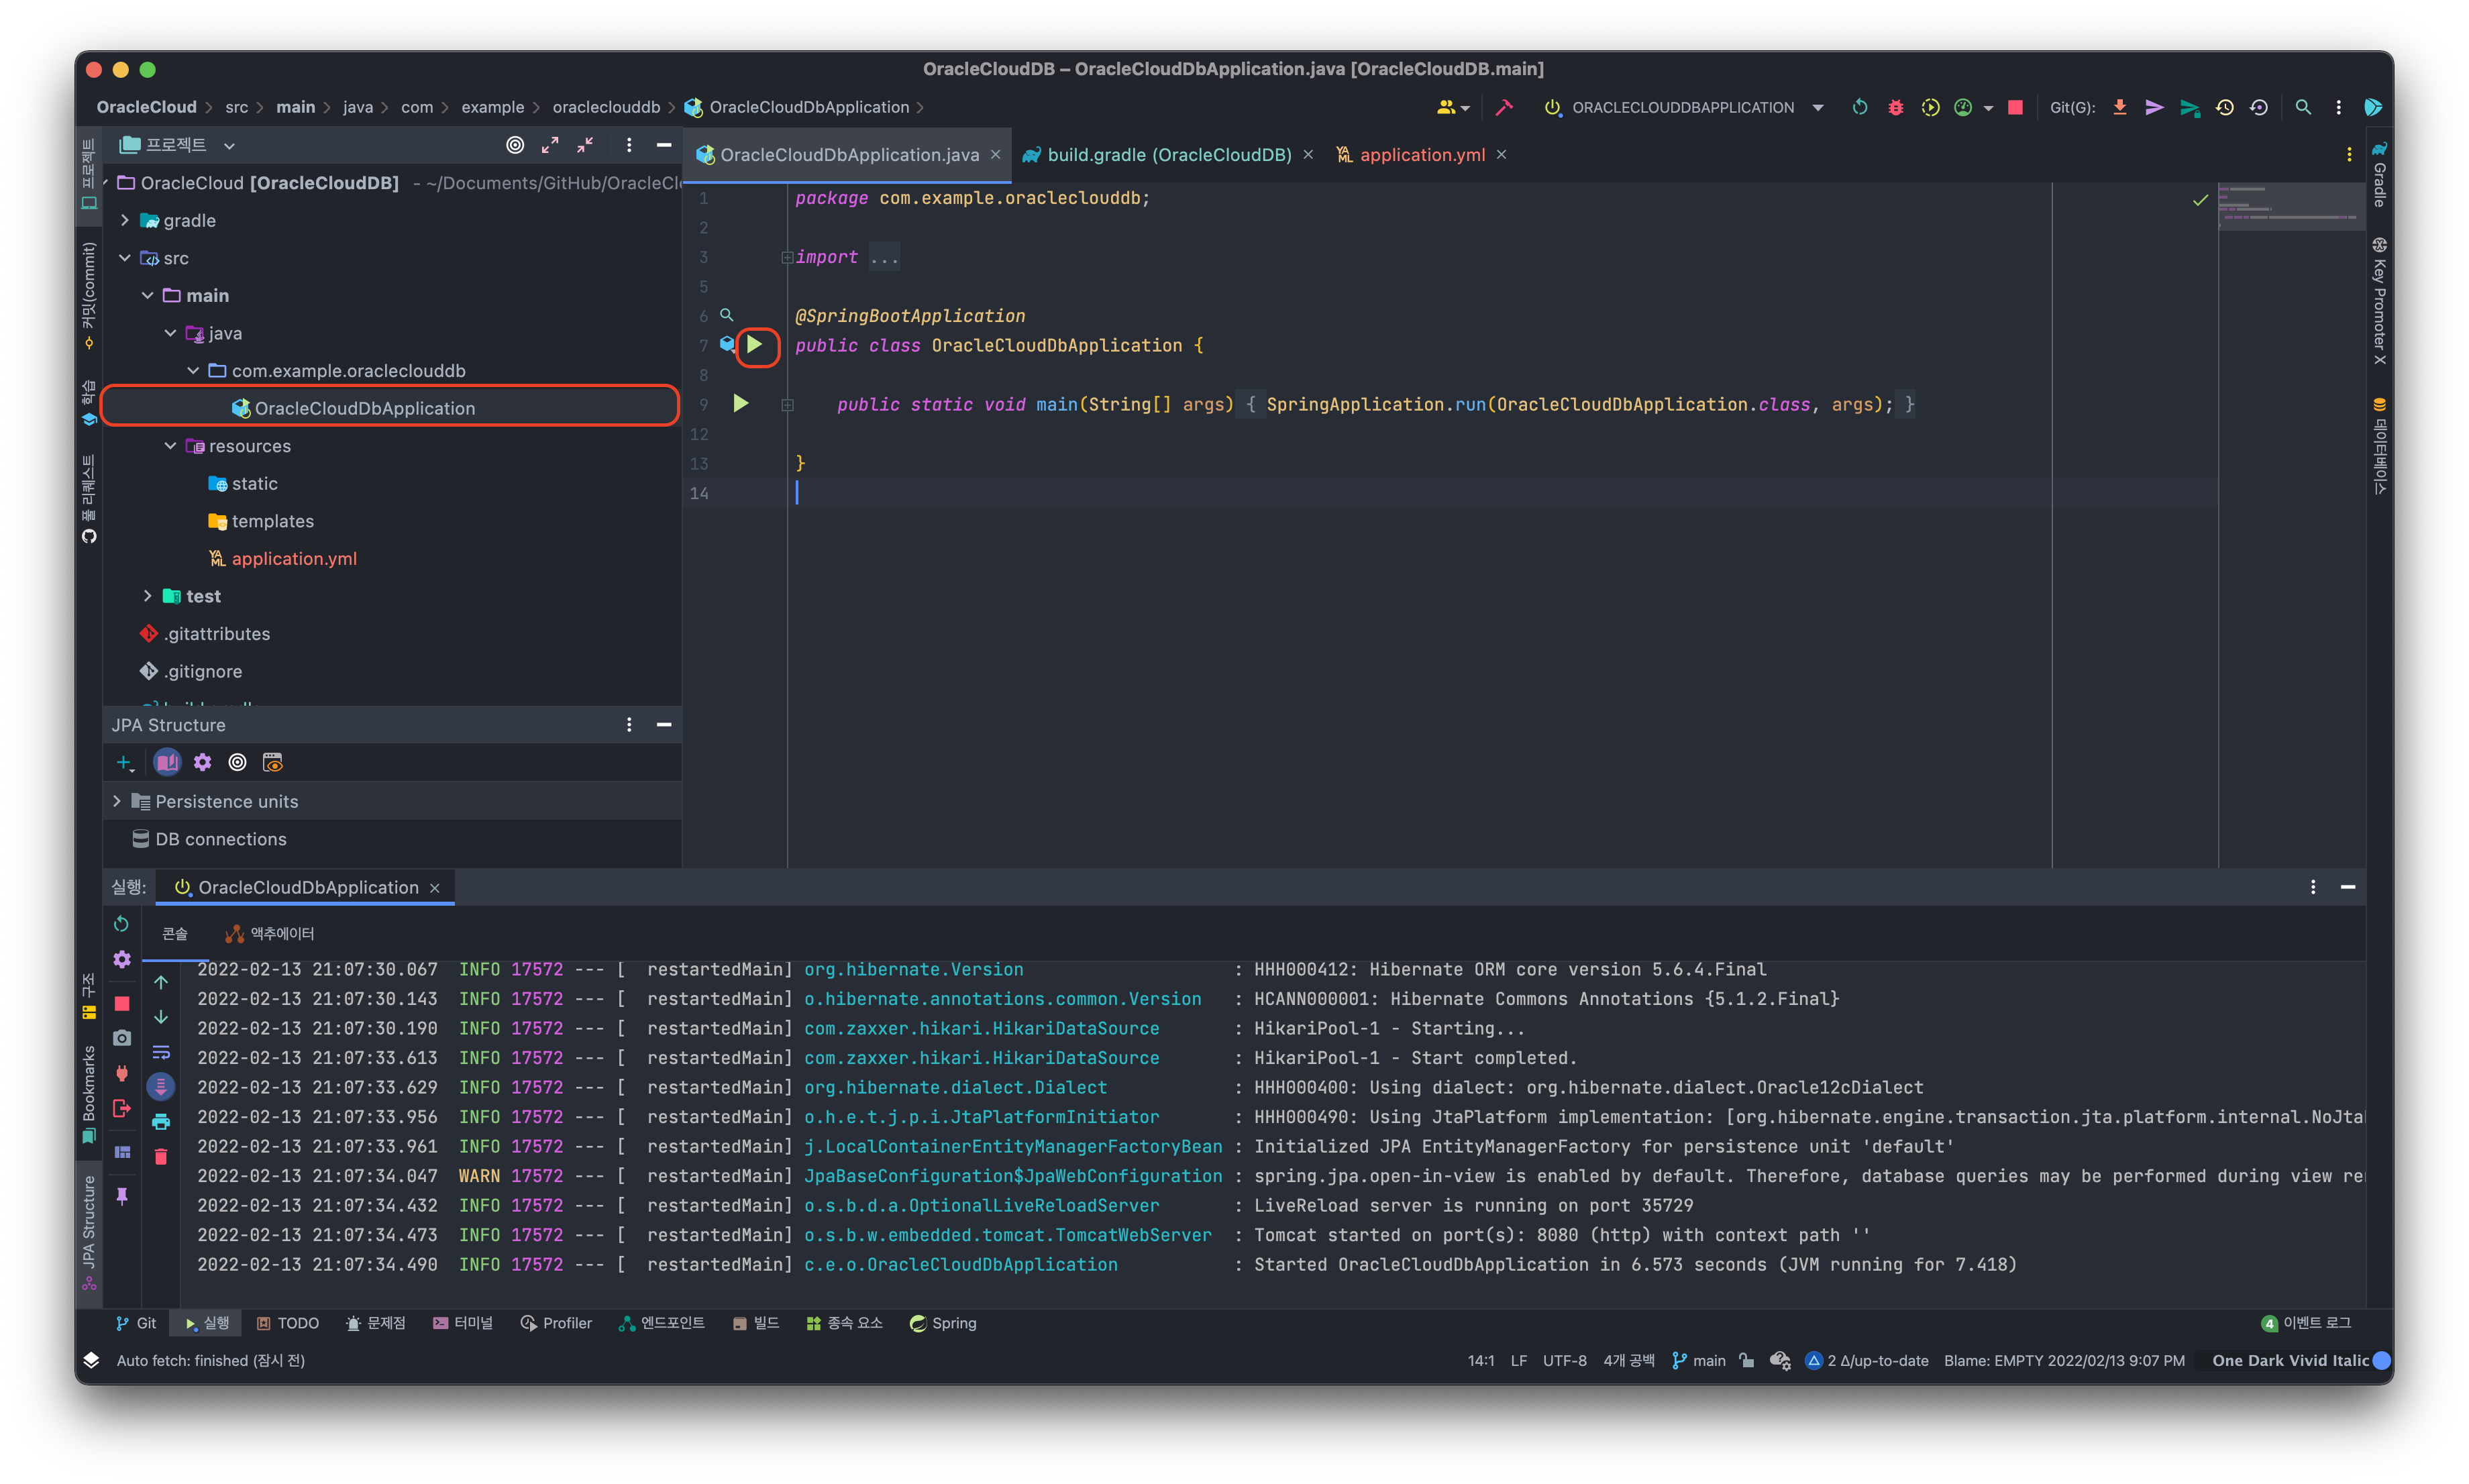The width and height of the screenshot is (2469, 1484).
Task: Click the Search Everywhere magnifier icon
Action: coord(2303,107)
